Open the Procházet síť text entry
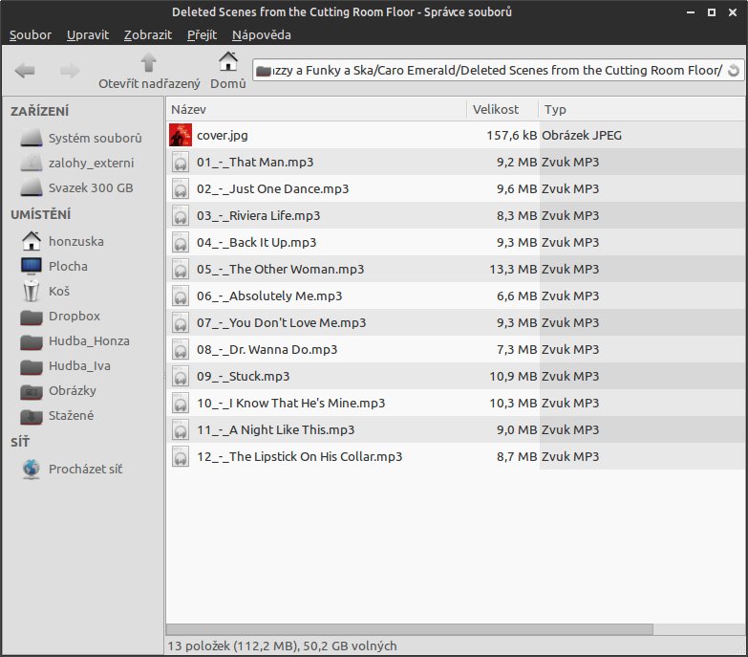The width and height of the screenshot is (748, 657). coord(85,469)
